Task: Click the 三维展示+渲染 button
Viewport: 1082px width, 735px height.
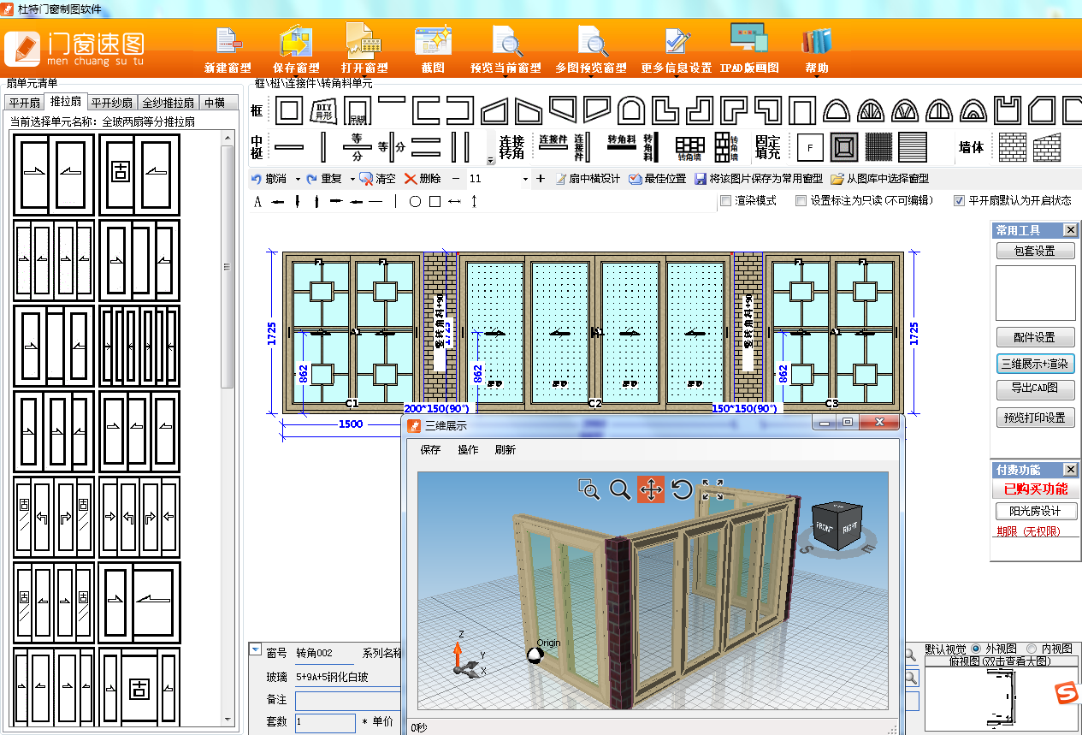Action: (1036, 364)
